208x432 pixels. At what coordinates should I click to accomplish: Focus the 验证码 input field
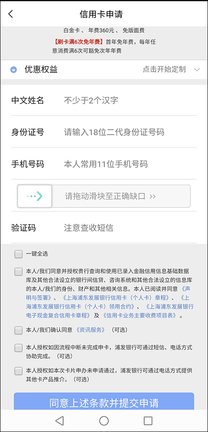(130, 228)
